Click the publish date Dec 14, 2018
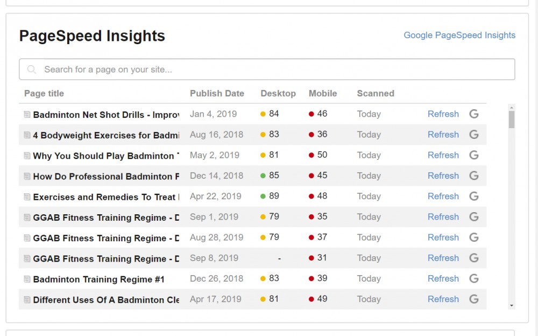538x336 pixels. coord(216,176)
